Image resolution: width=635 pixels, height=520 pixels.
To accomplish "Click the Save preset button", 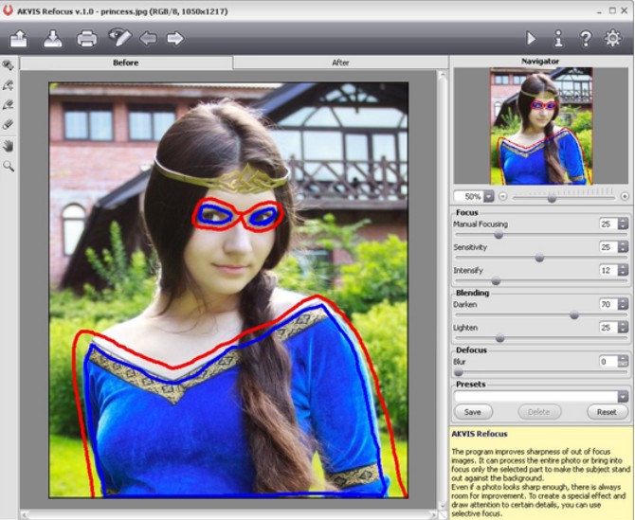I will coord(473,413).
